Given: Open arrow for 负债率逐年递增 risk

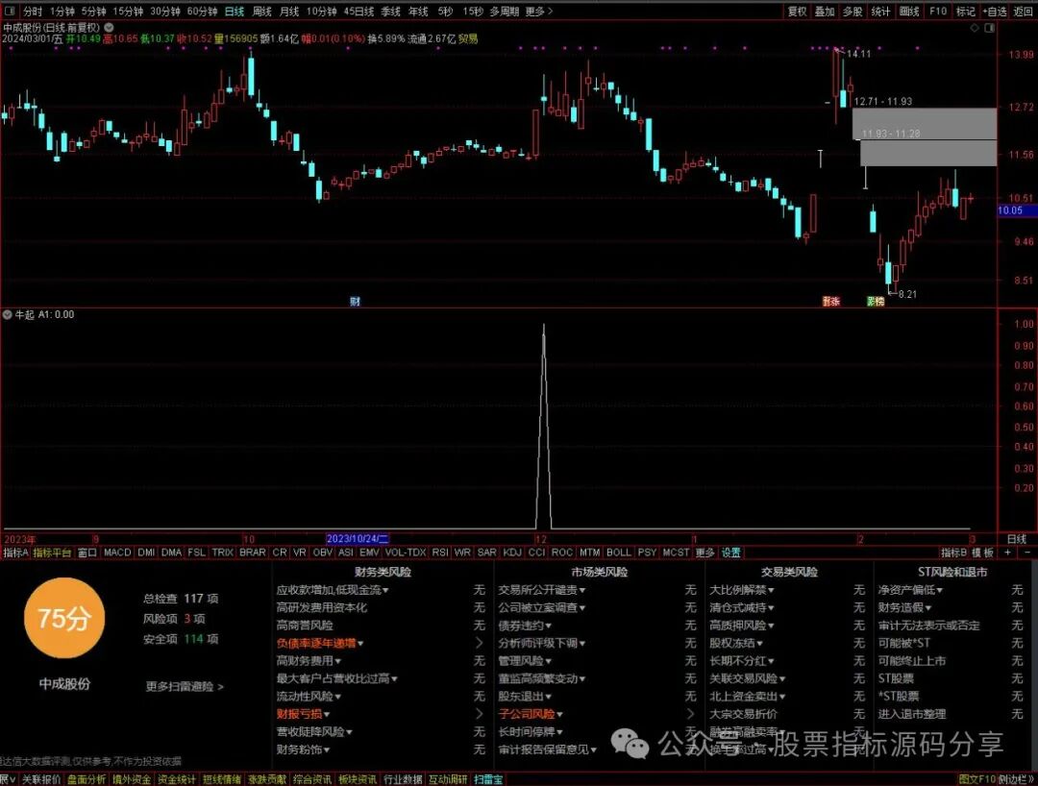Looking at the screenshot, I should coord(480,643).
